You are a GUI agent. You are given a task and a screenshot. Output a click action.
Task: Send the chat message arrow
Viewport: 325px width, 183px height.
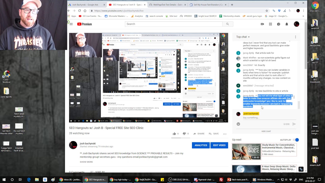[294, 124]
